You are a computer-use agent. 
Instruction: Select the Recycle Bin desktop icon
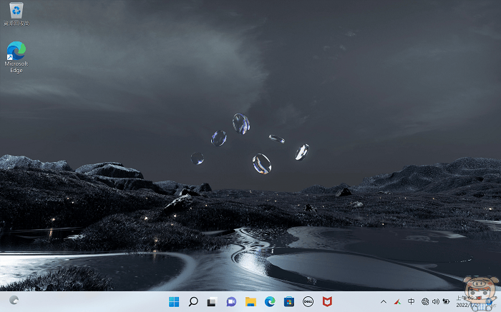16,11
